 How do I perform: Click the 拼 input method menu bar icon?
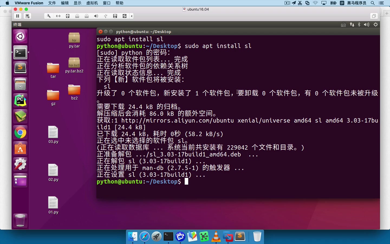(x=342, y=3)
